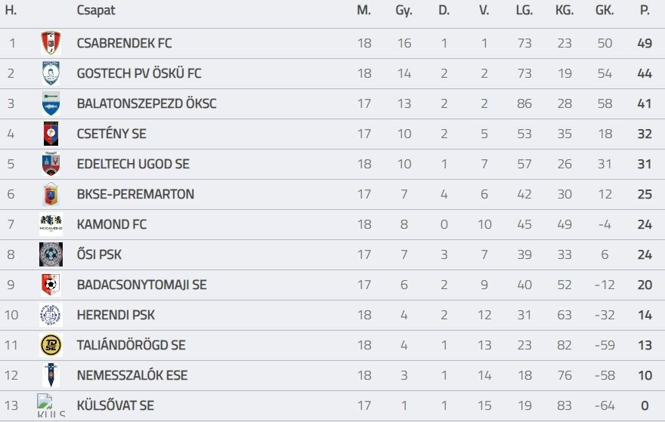Open the CSABRENDEK FC team link
Image resolution: width=665 pixels, height=422 pixels.
tap(124, 43)
